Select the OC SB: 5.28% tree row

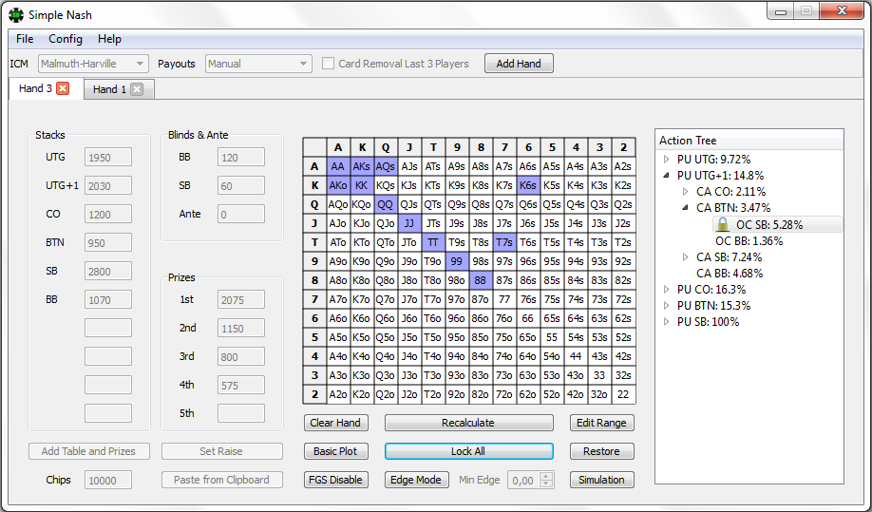[x=777, y=224]
